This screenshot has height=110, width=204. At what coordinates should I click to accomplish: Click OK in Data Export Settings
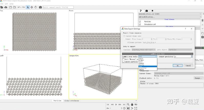click(x=177, y=65)
